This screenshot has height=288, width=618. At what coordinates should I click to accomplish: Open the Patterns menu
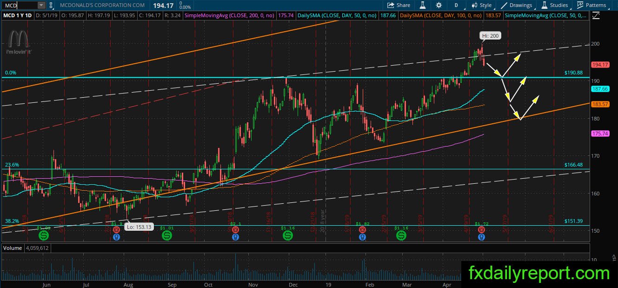tap(591, 5)
